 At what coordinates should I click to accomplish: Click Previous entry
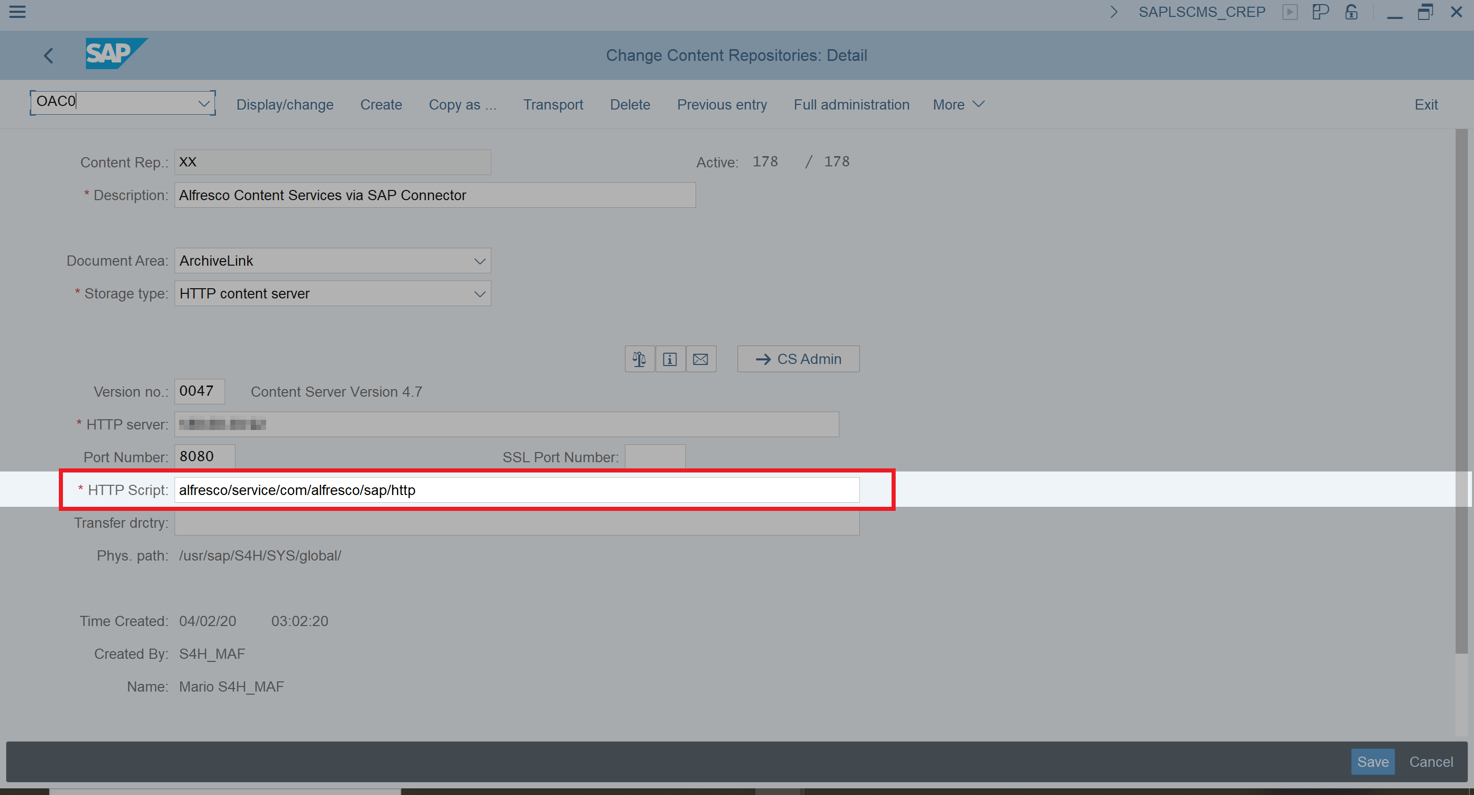(x=722, y=104)
